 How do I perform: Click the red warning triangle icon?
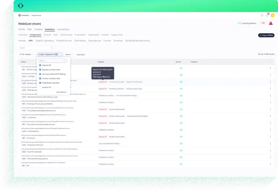tap(271, 23)
